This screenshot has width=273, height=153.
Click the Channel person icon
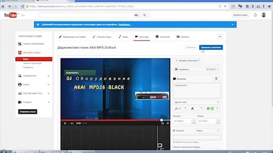pos(20,85)
